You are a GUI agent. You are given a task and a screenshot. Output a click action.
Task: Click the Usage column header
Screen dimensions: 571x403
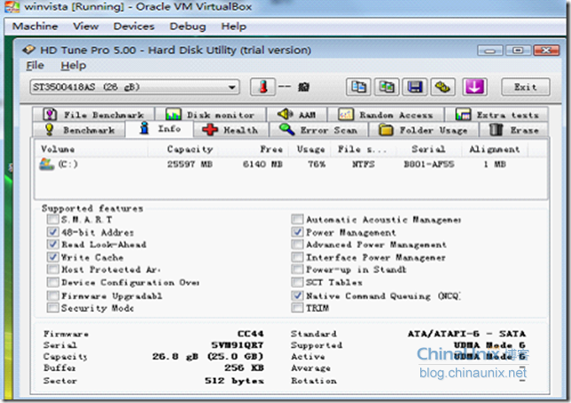coord(310,149)
